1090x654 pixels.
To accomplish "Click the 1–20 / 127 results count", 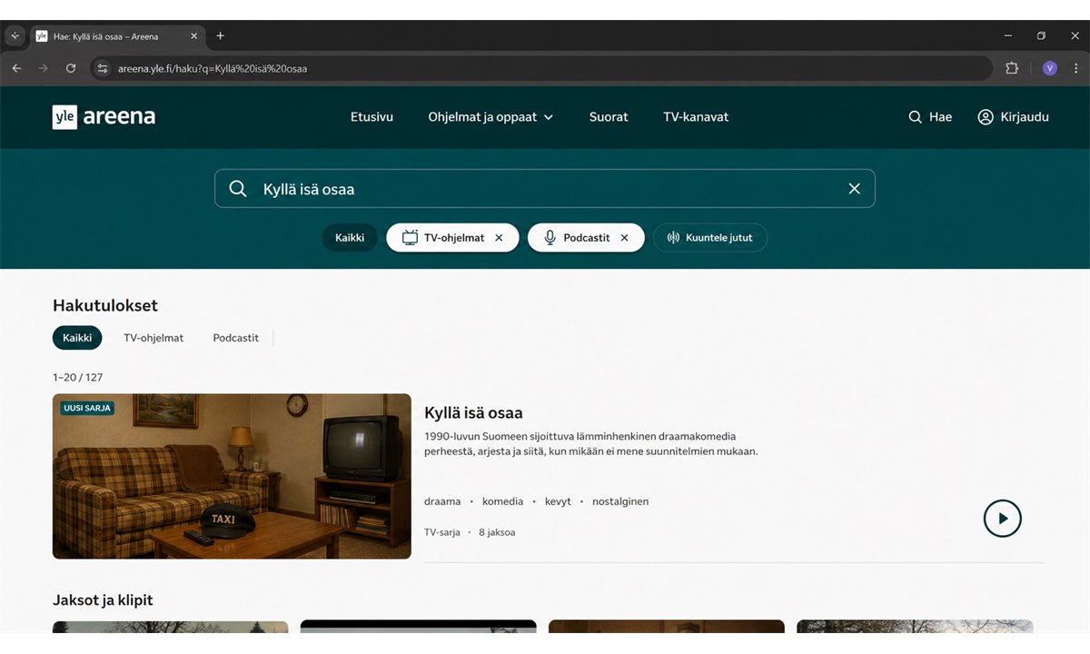I will coord(78,377).
